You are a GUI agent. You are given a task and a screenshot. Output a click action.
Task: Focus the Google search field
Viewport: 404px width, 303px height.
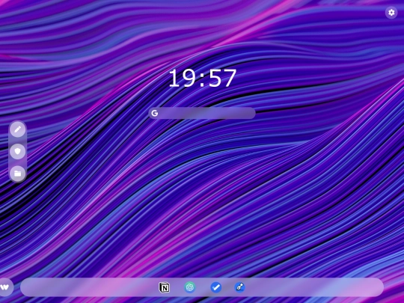pyautogui.click(x=202, y=113)
